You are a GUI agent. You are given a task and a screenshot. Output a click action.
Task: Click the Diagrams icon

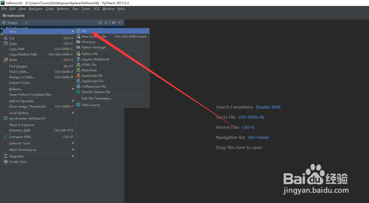click(x=6, y=156)
